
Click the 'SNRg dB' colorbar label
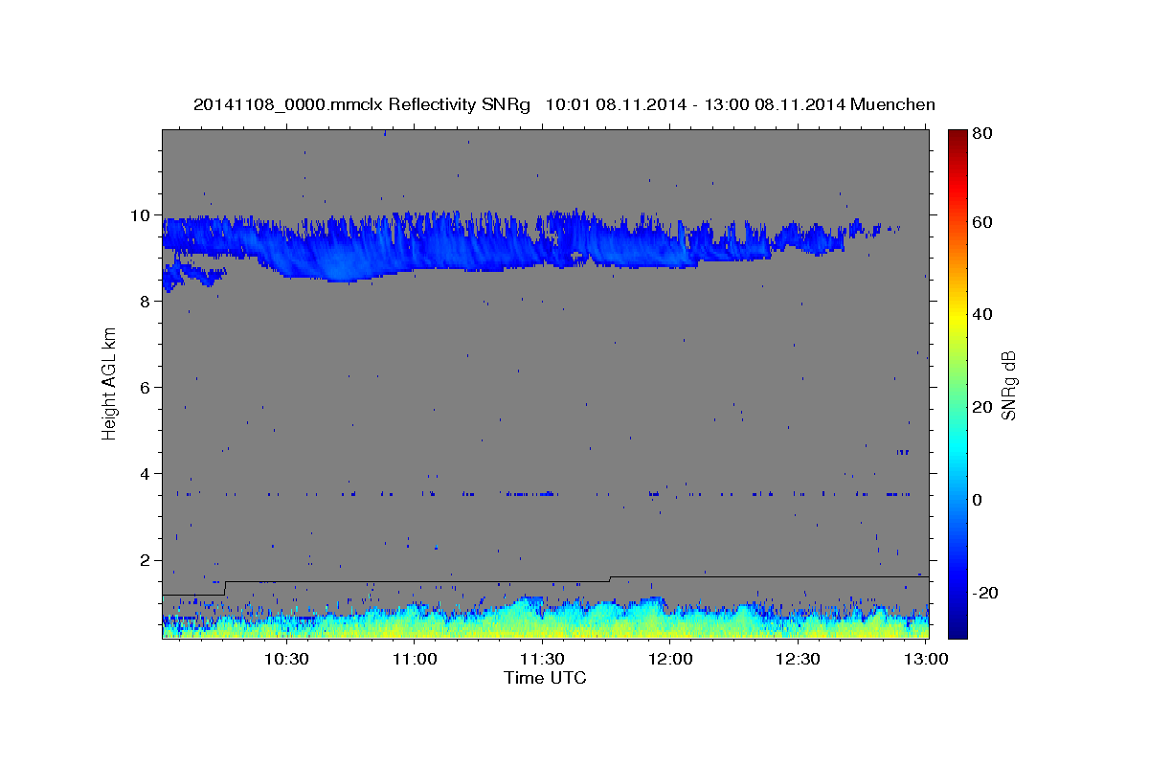coord(1008,384)
